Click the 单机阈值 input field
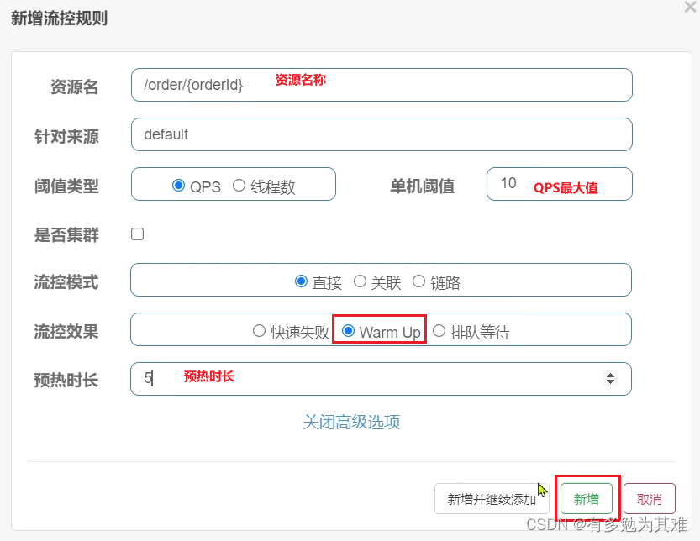Image resolution: width=700 pixels, height=541 pixels. 560,184
